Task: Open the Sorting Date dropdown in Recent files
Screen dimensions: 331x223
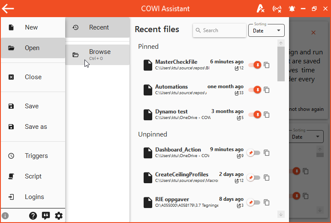Action: coord(266,30)
